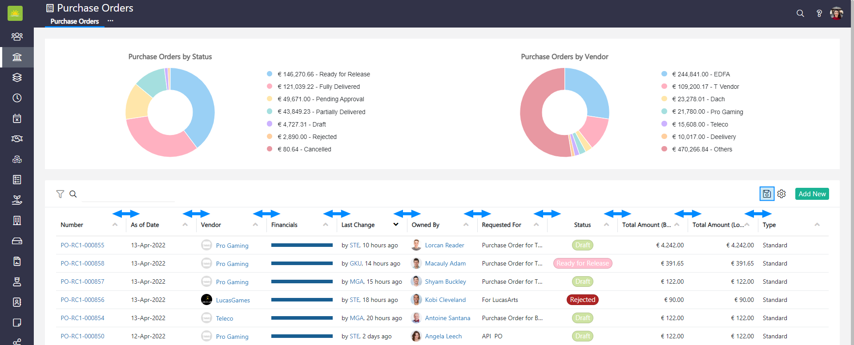
Task: Expand Last Change column sort arrow
Action: (396, 225)
